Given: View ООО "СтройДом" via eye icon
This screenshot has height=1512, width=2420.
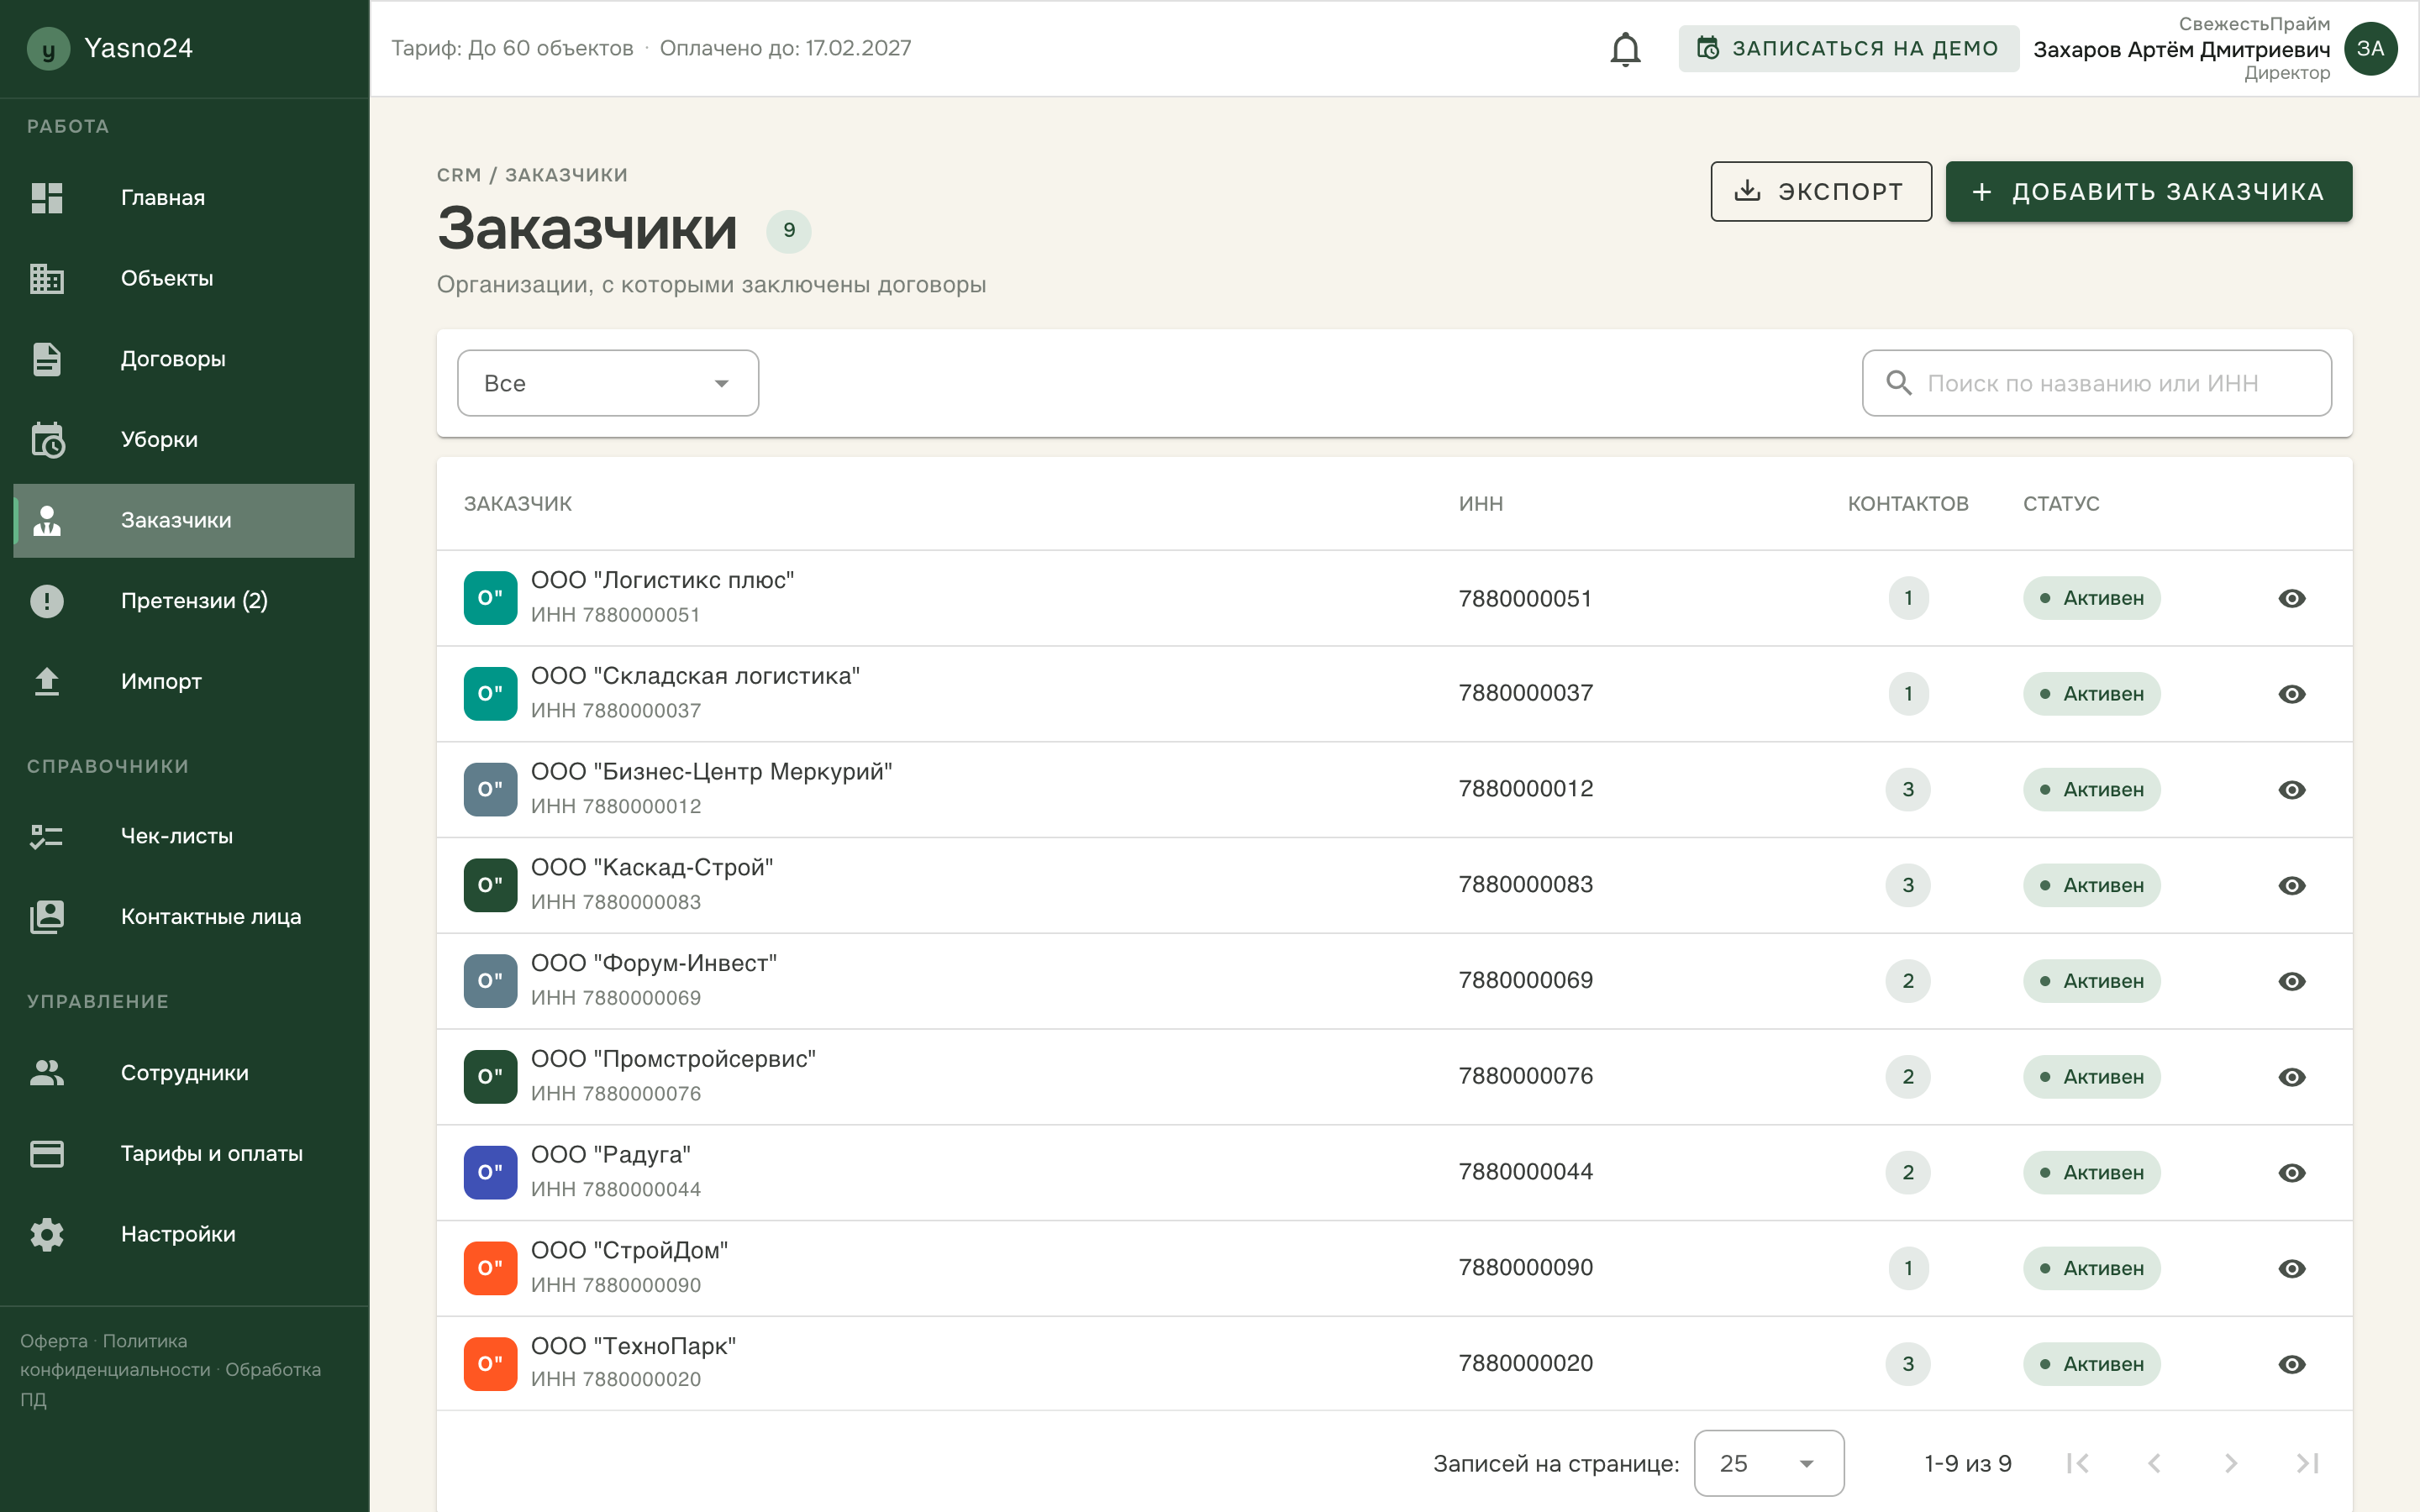Looking at the screenshot, I should (x=2292, y=1268).
